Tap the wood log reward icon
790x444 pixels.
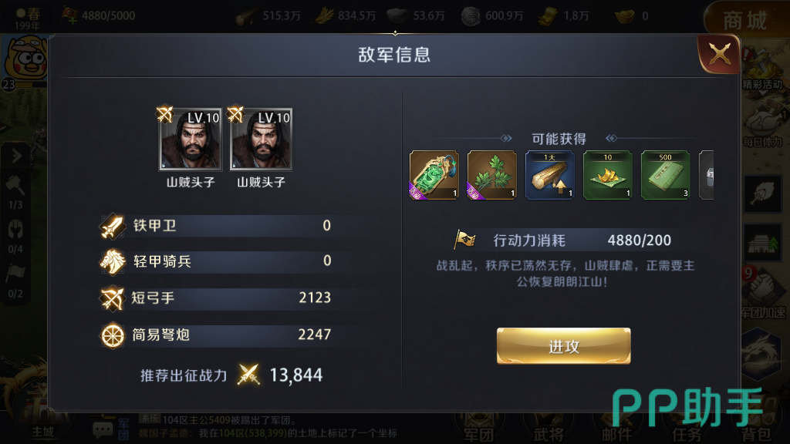pyautogui.click(x=549, y=175)
